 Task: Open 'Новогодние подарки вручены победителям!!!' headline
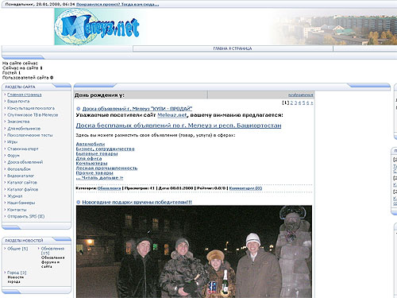(x=137, y=202)
